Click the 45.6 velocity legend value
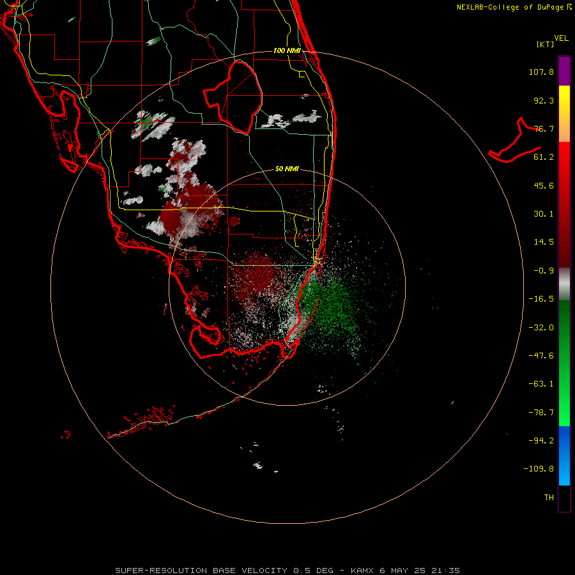The height and width of the screenshot is (575, 575). tap(544, 185)
